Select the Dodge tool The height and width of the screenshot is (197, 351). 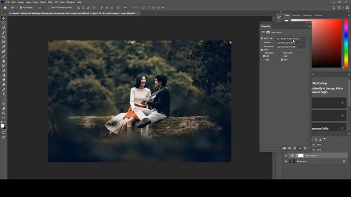4,85
